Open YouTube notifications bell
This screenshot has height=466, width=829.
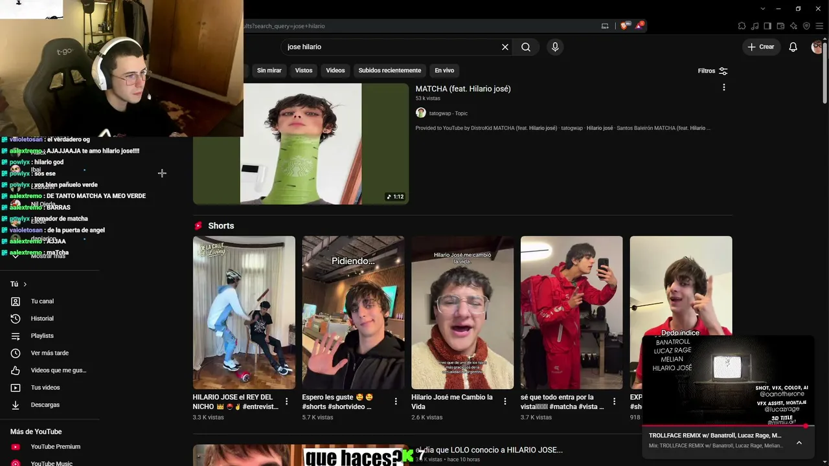tap(793, 47)
